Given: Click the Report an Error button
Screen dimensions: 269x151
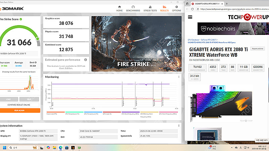Looking at the screenshot, I should [258, 49].
